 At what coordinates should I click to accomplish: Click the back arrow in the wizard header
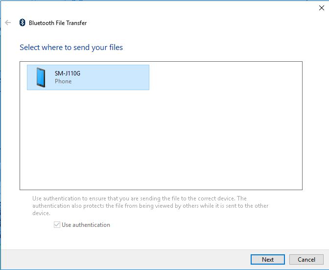point(8,23)
